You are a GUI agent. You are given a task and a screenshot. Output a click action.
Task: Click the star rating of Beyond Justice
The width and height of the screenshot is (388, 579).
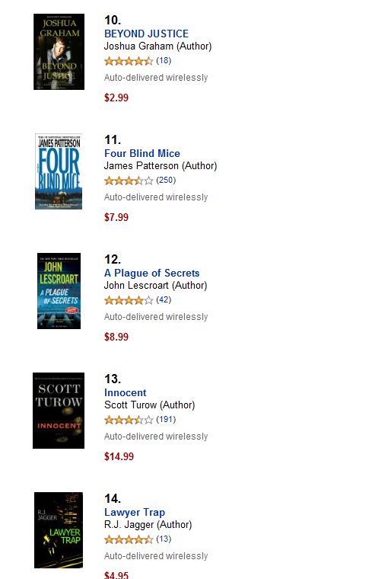tap(129, 61)
